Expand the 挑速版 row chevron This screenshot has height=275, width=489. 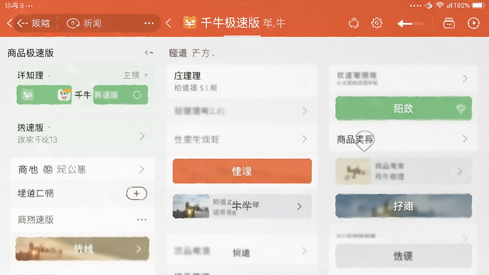tap(142, 136)
